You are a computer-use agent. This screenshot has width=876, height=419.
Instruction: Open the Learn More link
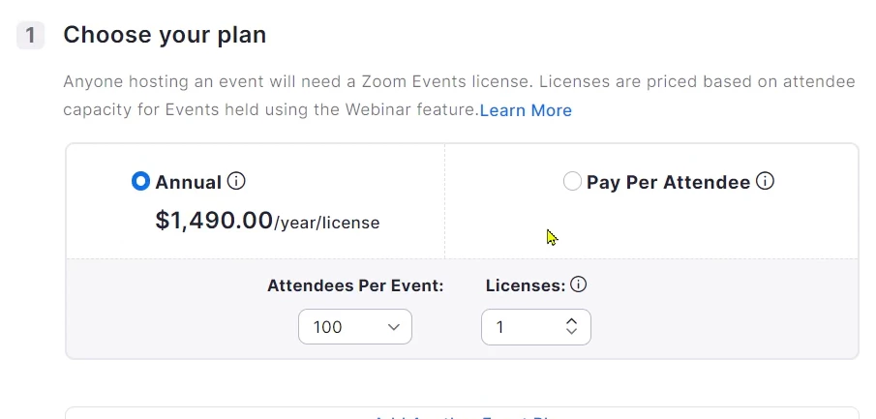click(526, 110)
